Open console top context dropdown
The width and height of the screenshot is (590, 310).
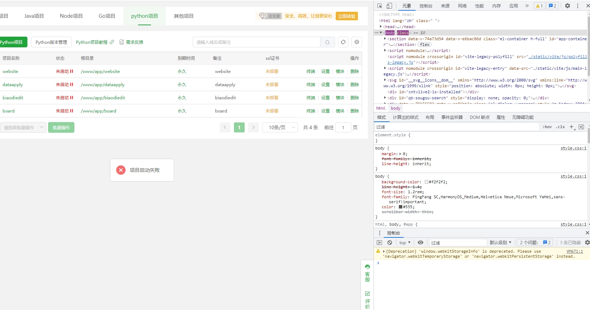(x=405, y=242)
